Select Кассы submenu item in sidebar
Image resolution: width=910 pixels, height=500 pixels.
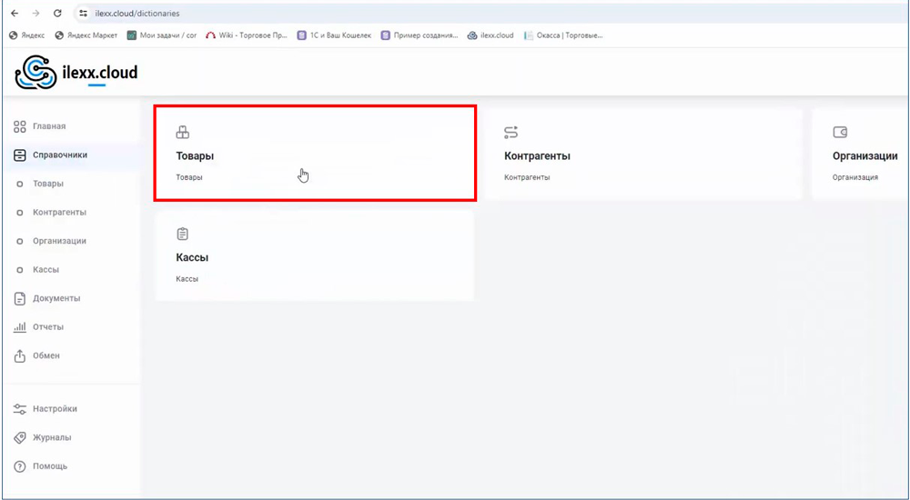click(x=45, y=270)
